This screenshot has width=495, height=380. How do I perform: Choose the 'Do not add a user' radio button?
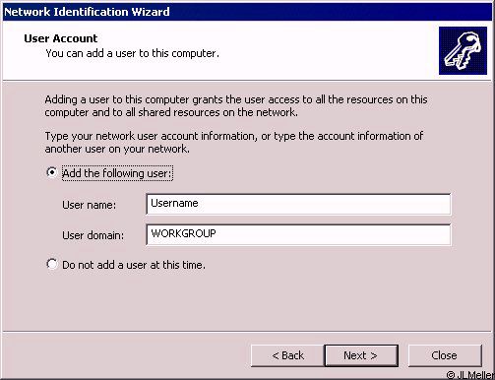pos(52,264)
